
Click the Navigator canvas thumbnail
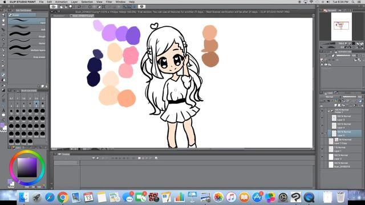point(341,27)
